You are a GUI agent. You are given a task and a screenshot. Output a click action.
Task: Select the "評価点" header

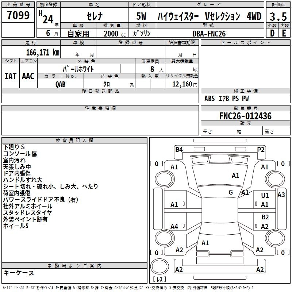278,5
